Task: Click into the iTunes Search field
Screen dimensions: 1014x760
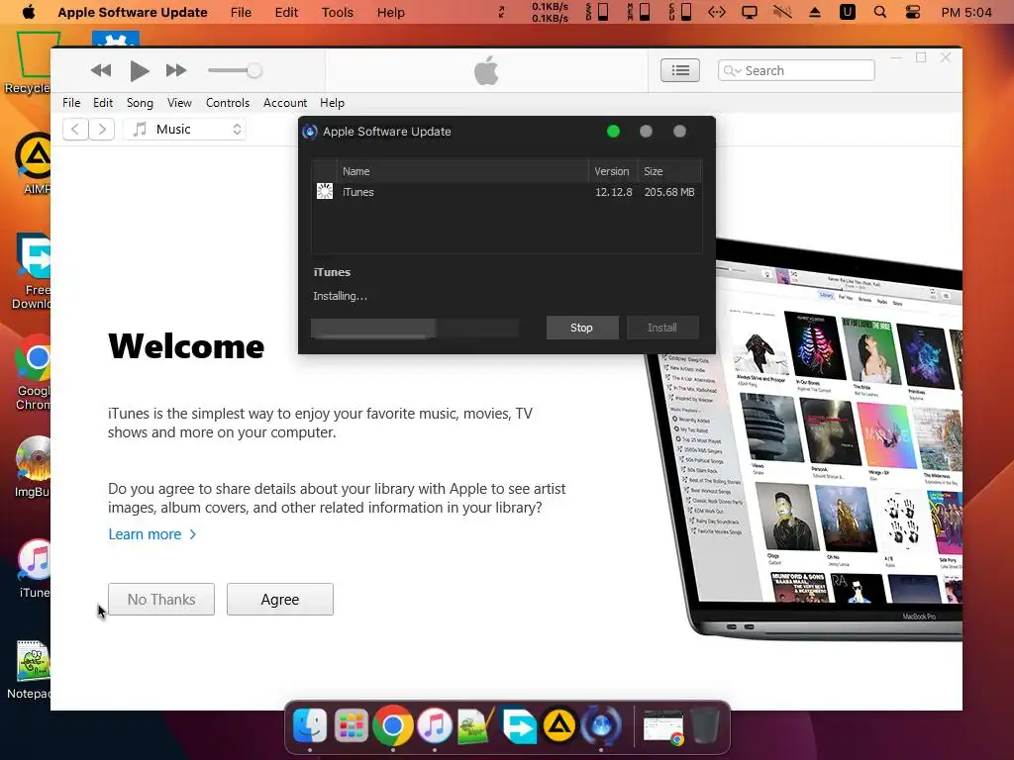Action: click(x=796, y=70)
